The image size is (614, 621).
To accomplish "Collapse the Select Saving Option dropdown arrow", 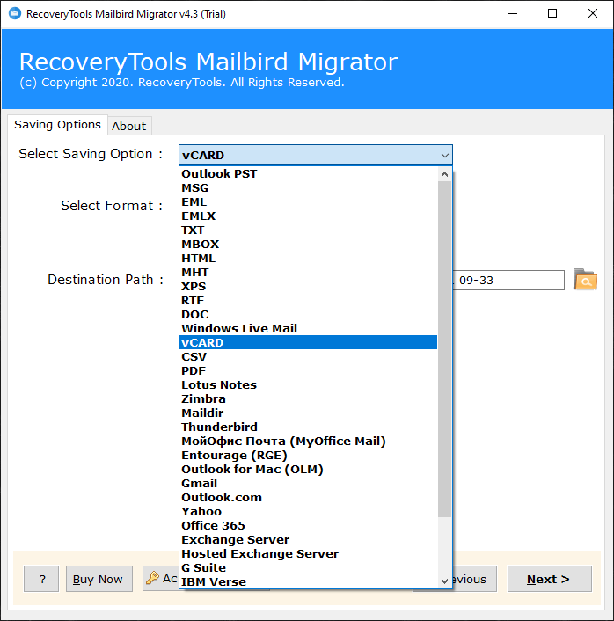I will (444, 155).
